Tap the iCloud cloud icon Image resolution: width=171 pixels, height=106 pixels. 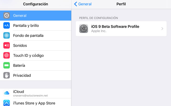click(x=7, y=93)
